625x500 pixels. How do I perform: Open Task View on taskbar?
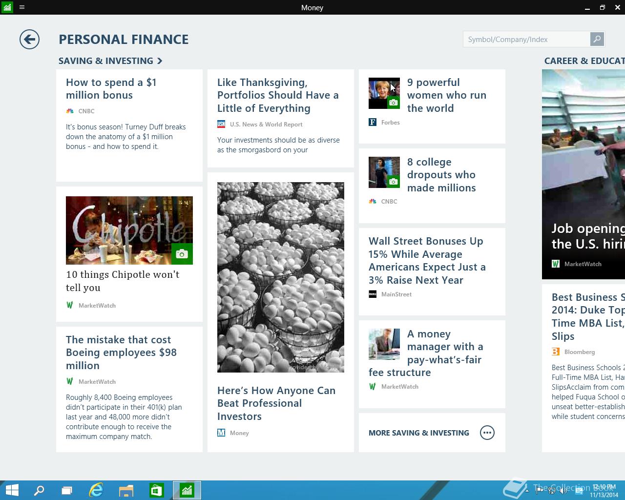click(x=67, y=490)
